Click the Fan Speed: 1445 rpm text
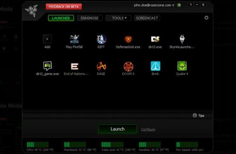Screen dimensions: 236x154 pos(190,150)
